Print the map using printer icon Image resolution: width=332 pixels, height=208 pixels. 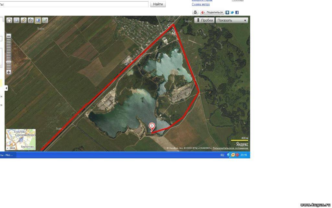click(195, 12)
